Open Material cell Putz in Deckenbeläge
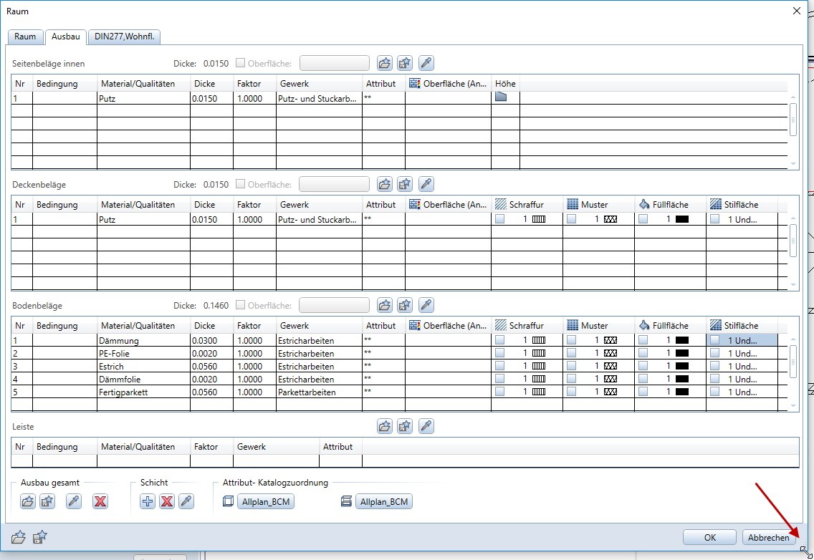Screen dimensions: 814x560 144,220
